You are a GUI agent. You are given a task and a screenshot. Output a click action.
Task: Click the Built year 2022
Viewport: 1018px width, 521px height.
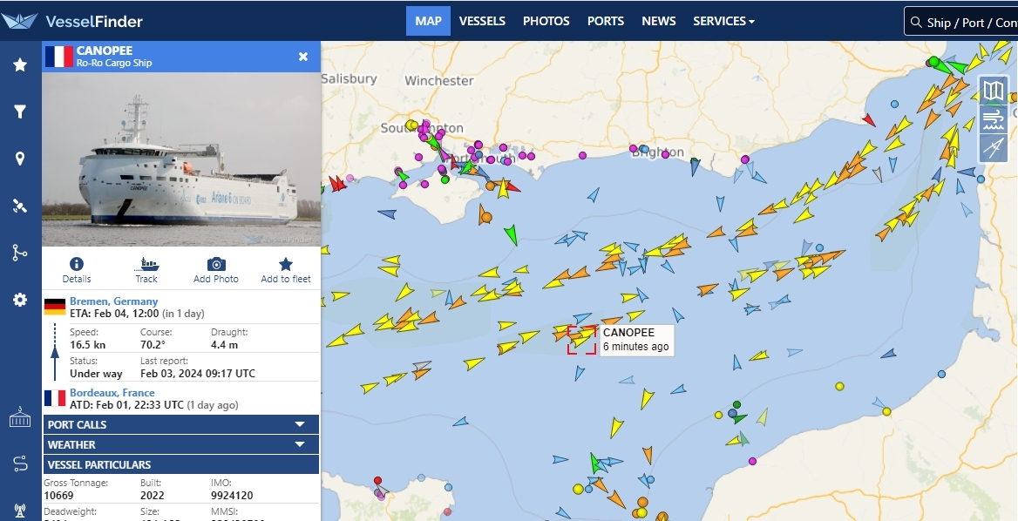pos(152,496)
